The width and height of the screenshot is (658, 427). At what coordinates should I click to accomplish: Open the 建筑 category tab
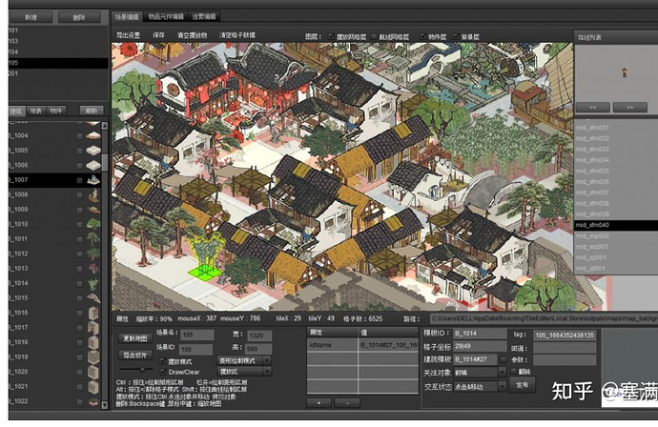(x=16, y=111)
